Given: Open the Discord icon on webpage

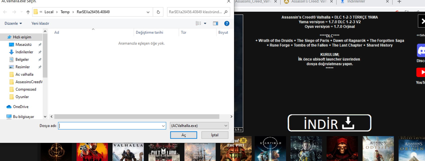Looking at the screenshot, I should click(x=421, y=51).
